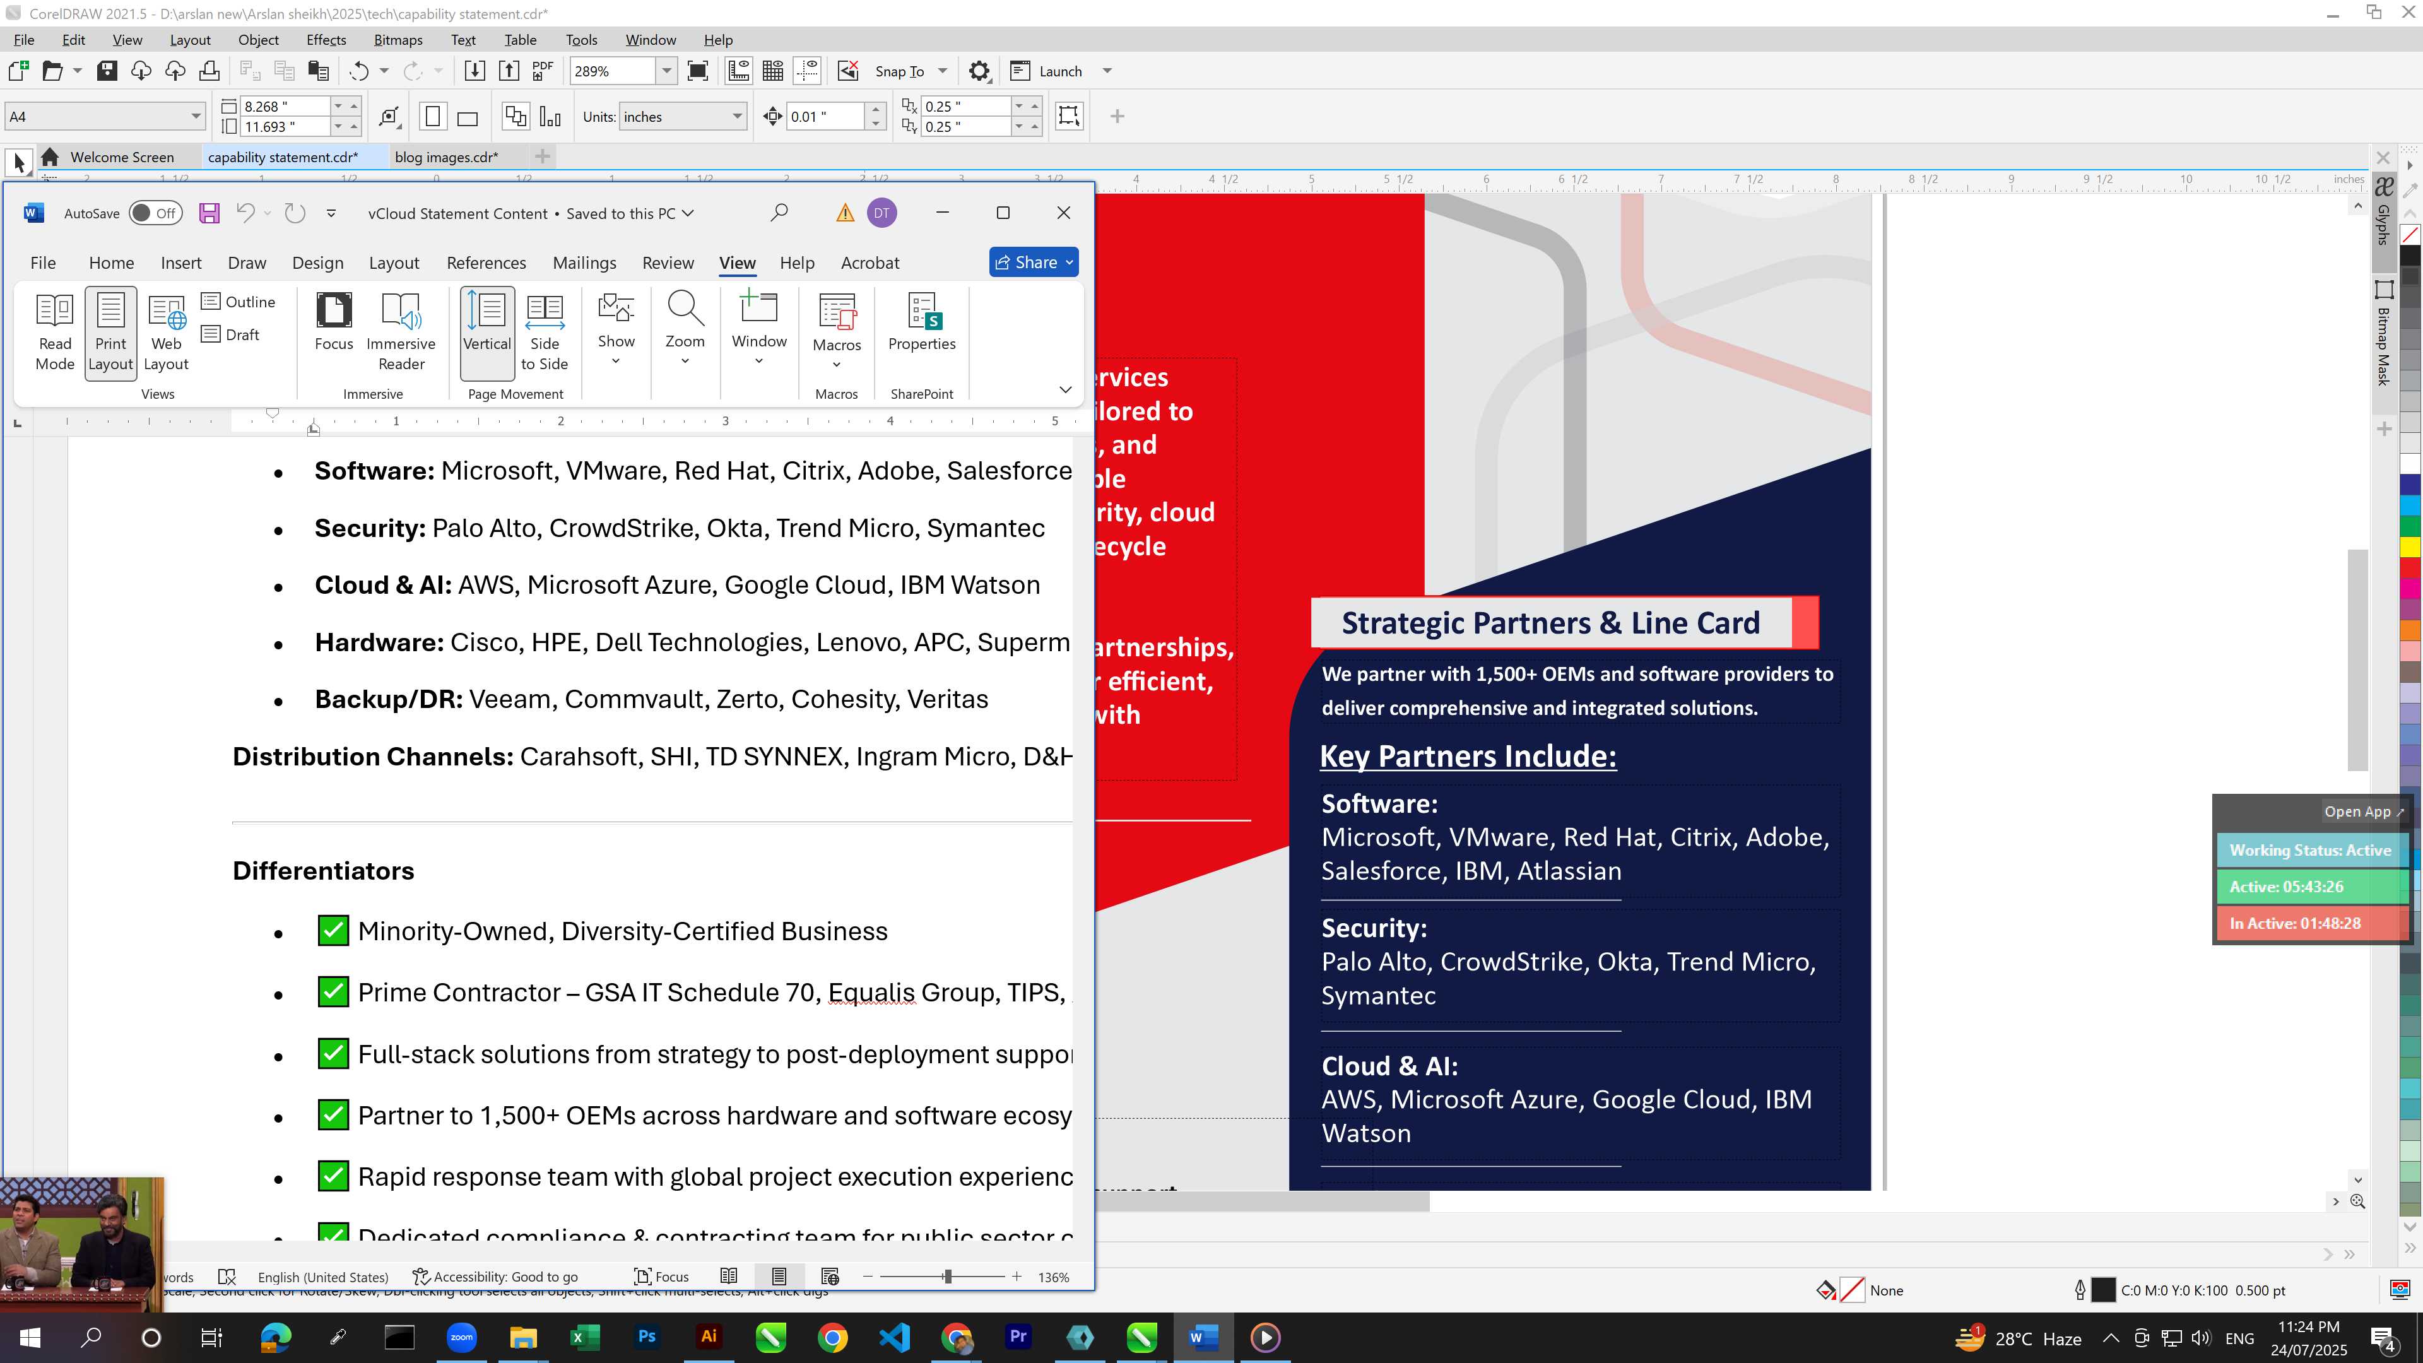Select Draft view in Word
This screenshot has height=1363, width=2423.
click(x=230, y=334)
